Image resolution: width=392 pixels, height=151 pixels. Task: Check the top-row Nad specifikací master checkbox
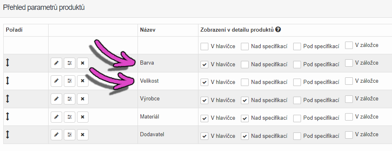(x=245, y=46)
